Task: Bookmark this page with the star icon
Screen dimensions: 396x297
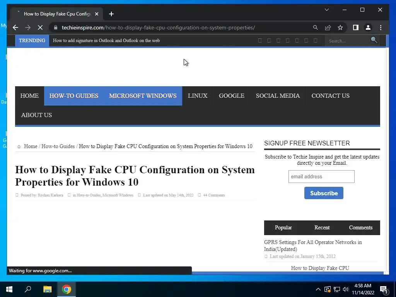Action: click(x=340, y=27)
